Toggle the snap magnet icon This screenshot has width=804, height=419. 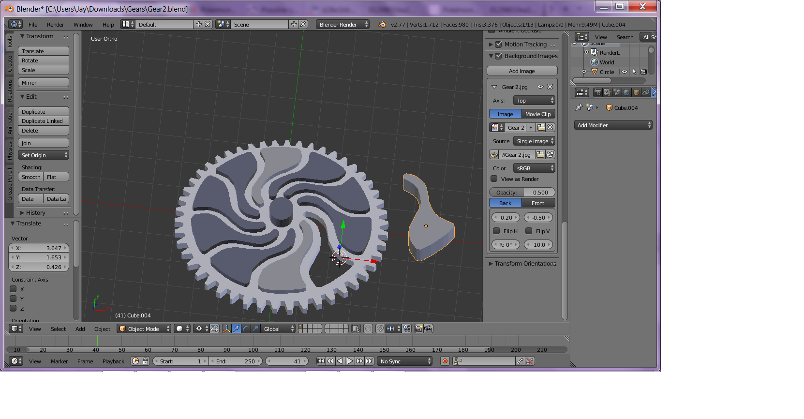380,329
